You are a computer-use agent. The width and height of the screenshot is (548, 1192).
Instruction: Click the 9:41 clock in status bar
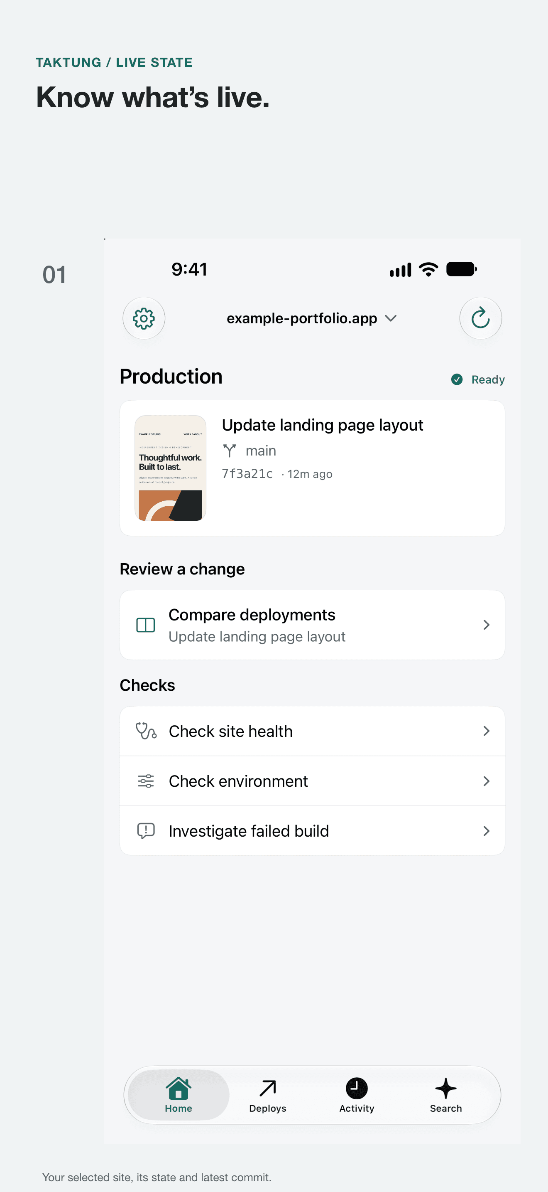coord(189,269)
